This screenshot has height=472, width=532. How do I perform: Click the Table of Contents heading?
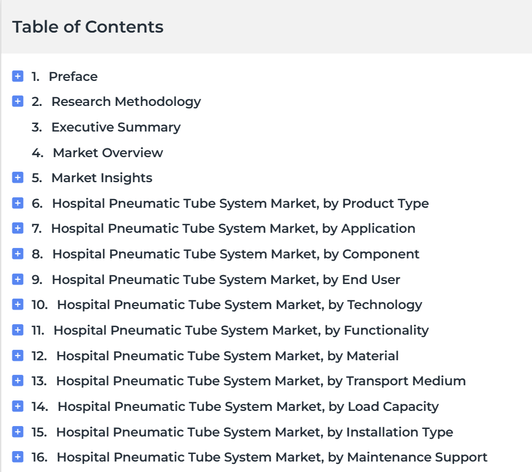(88, 27)
